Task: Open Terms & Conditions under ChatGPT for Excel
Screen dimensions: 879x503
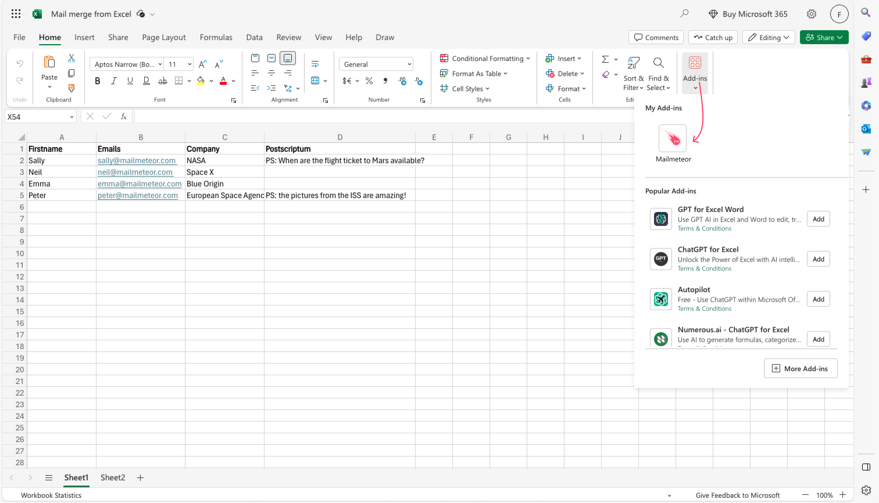Action: coord(704,268)
